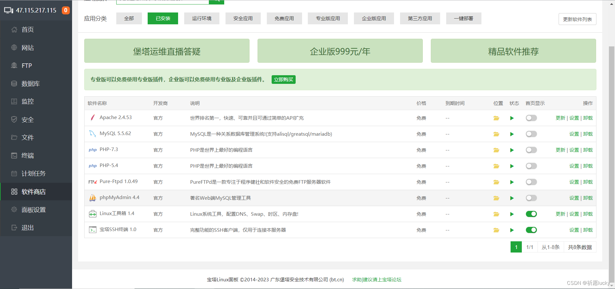Click the Linux工具箱 status play icon
The width and height of the screenshot is (615, 289).
pyautogui.click(x=512, y=214)
